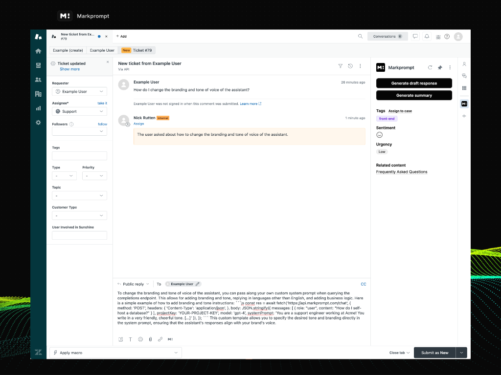501x375 pixels.
Task: Click Generate summary button
Action: coord(414,95)
